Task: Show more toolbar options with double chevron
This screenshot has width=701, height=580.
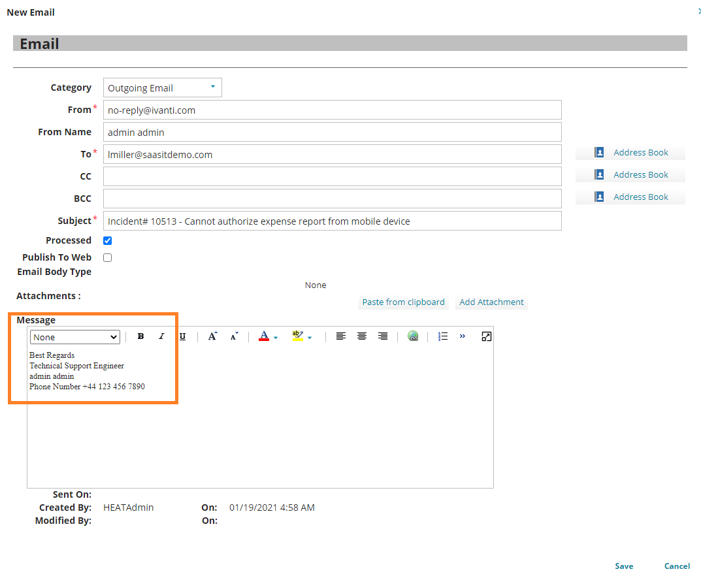Action: click(x=463, y=336)
